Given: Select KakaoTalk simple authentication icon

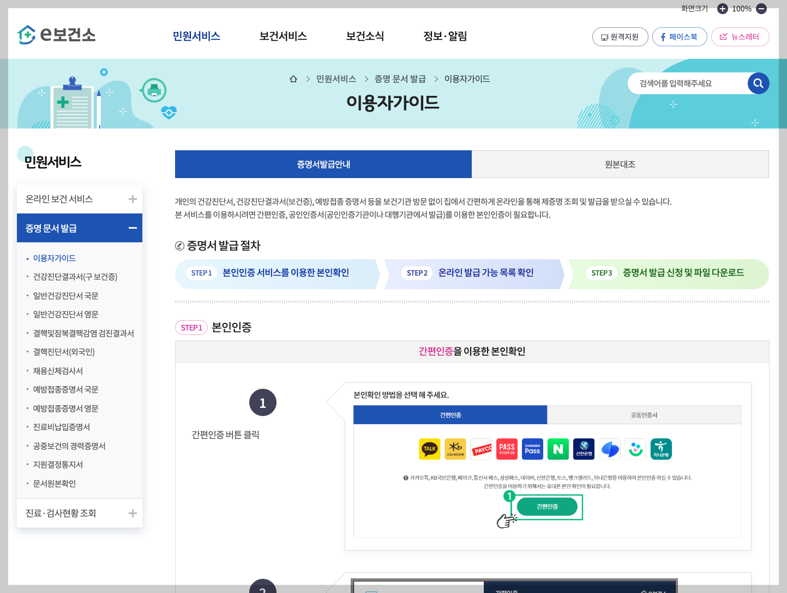Looking at the screenshot, I should [430, 449].
